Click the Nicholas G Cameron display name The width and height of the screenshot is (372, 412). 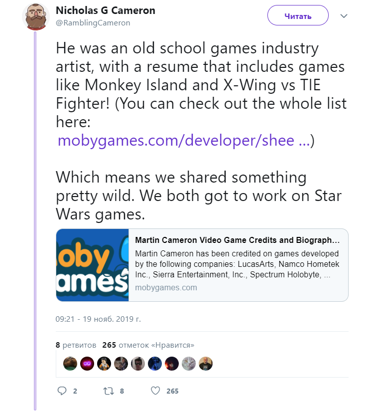click(x=105, y=10)
